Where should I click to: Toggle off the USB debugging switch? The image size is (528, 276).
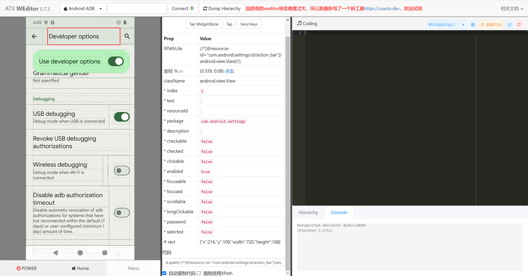click(122, 117)
